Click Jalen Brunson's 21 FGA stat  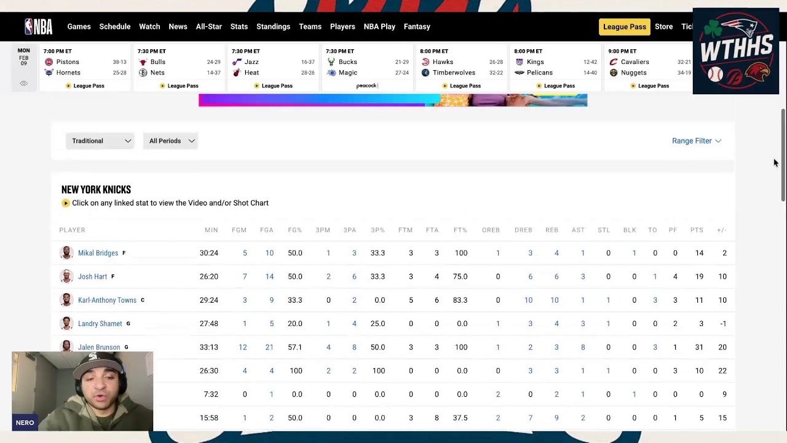click(x=269, y=347)
